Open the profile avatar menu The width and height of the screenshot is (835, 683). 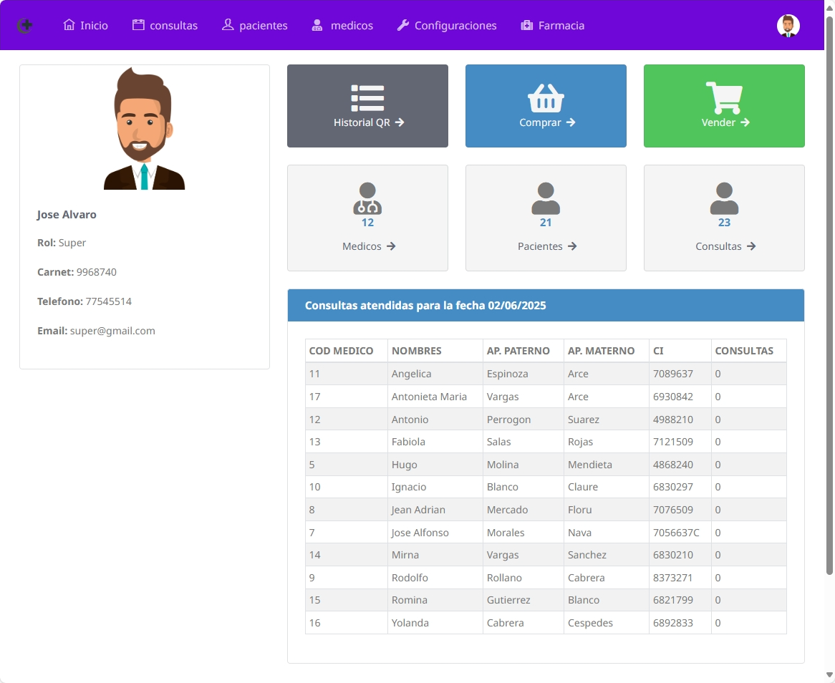pyautogui.click(x=788, y=25)
